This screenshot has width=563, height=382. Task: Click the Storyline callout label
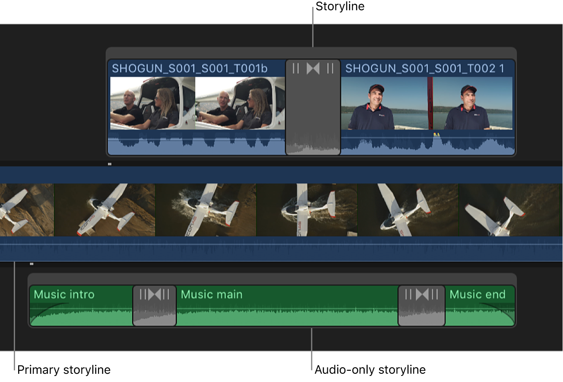[340, 6]
